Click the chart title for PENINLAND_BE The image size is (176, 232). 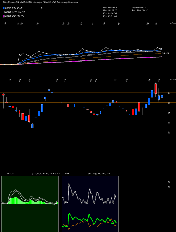pos(40,2)
